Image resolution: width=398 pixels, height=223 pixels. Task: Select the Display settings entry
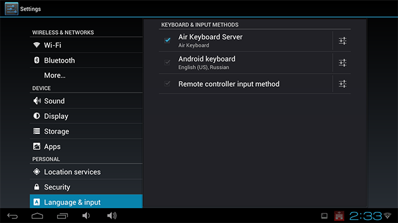[x=86, y=116]
